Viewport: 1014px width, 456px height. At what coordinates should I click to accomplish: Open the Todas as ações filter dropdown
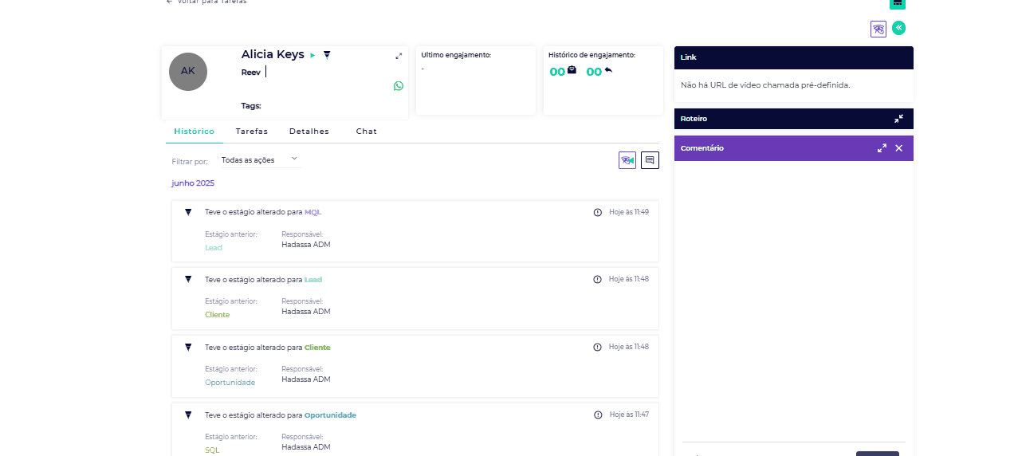tap(261, 160)
